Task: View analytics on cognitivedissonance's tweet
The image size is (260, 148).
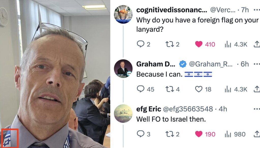Action: 228,44
